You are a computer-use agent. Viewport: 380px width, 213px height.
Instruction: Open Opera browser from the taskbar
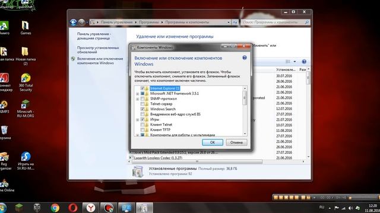click(72, 208)
